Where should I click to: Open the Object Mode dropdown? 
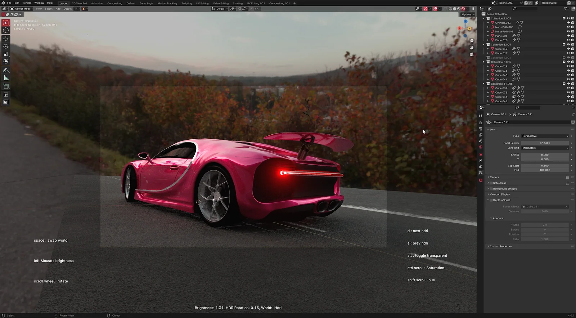click(x=22, y=9)
